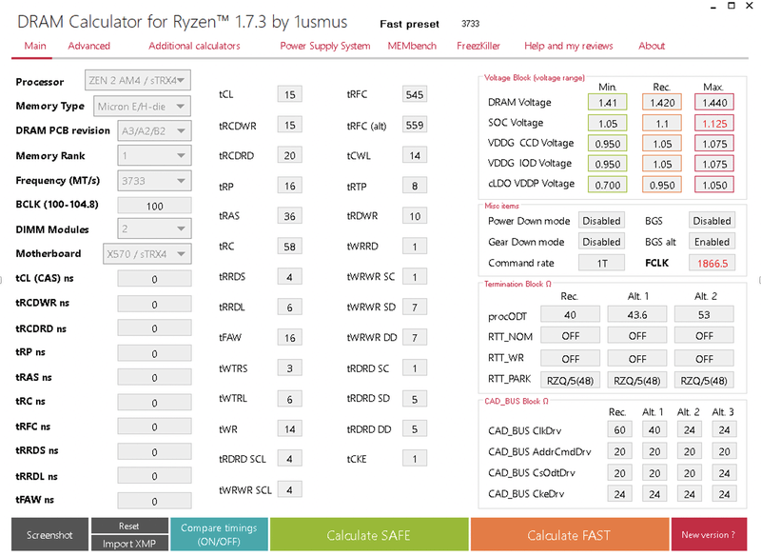Select procODT Alt. 1 value 43.6
Screen dimensions: 761x556
[x=636, y=315]
